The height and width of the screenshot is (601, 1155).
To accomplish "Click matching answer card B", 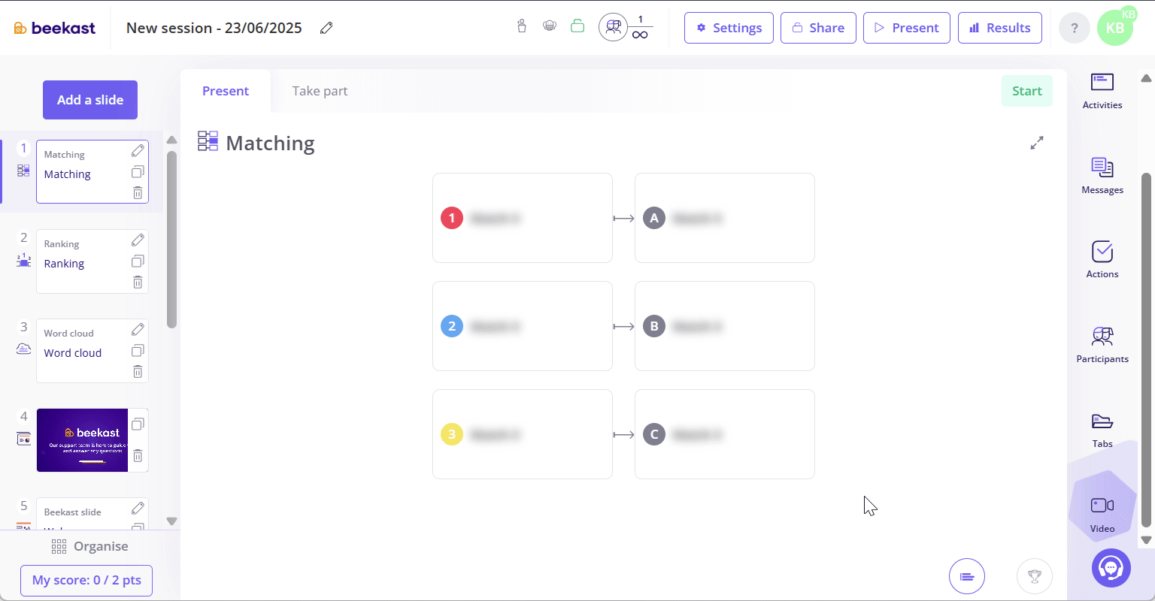I will (725, 326).
